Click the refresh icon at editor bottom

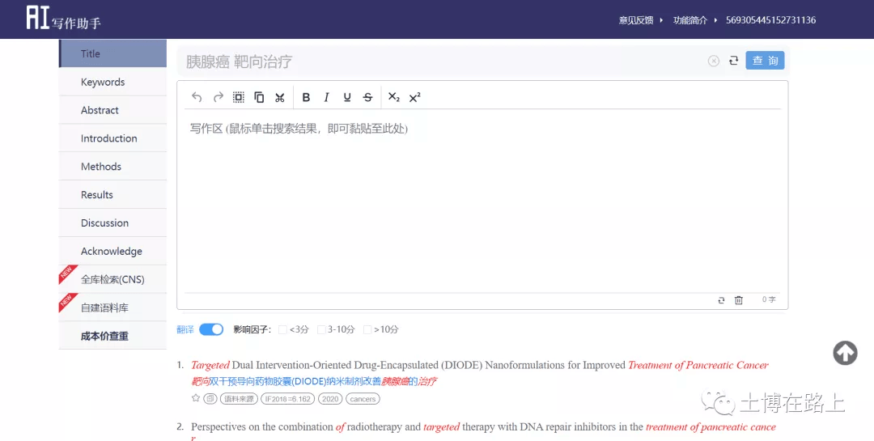pos(721,300)
